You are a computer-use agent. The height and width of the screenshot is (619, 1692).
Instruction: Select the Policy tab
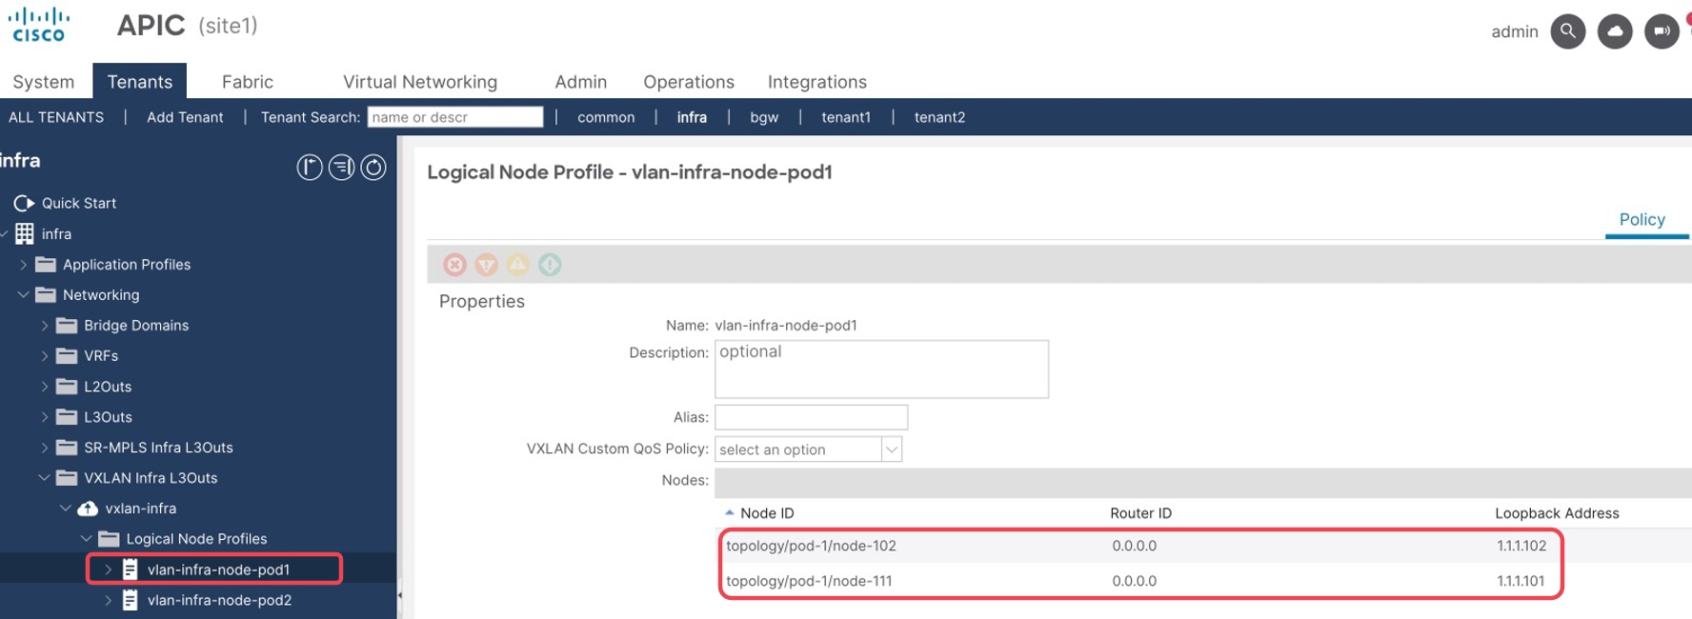[1642, 220]
